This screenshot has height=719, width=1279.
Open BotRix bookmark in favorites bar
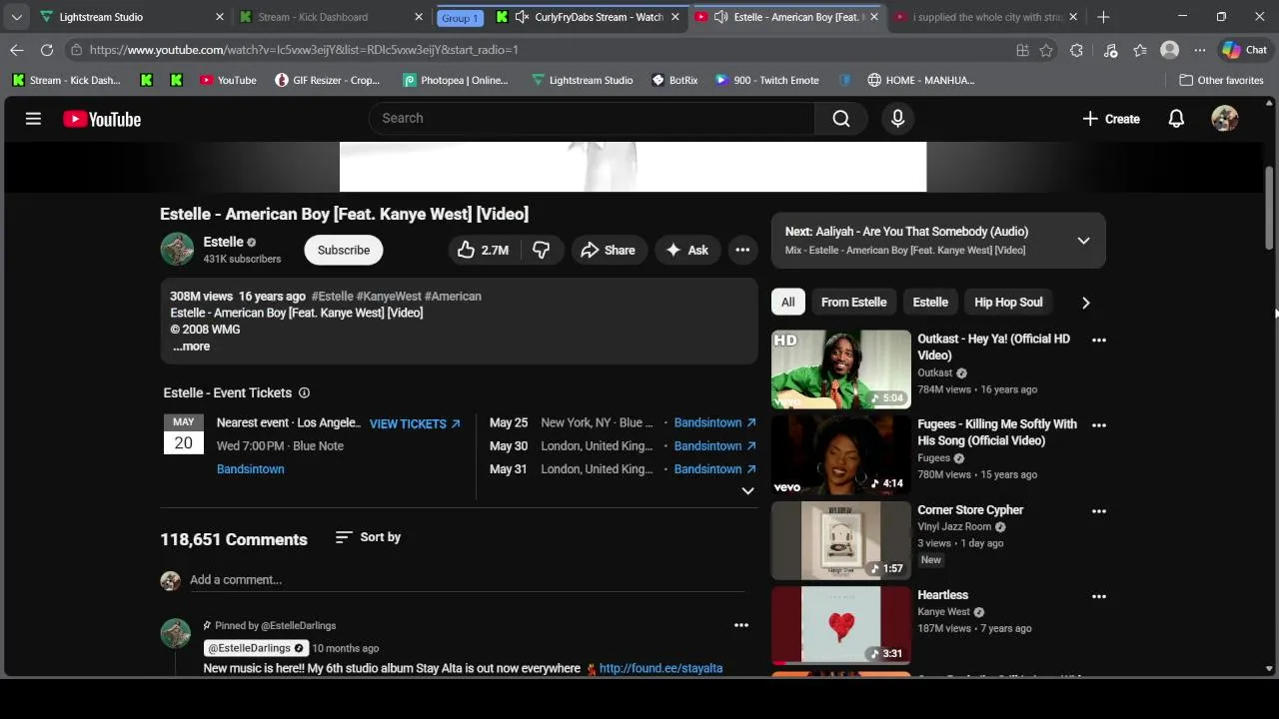pyautogui.click(x=675, y=80)
